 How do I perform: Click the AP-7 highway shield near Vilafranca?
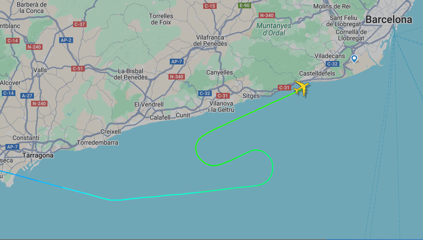(x=177, y=62)
